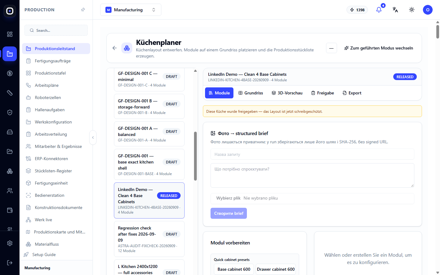The width and height of the screenshot is (440, 275).
Task: Switch to the Grundriss tab
Action: pyautogui.click(x=251, y=93)
